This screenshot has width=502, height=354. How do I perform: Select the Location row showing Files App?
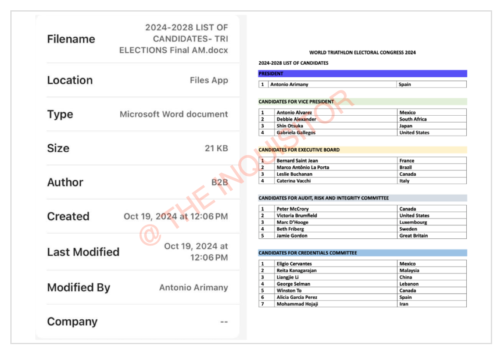[x=138, y=80]
